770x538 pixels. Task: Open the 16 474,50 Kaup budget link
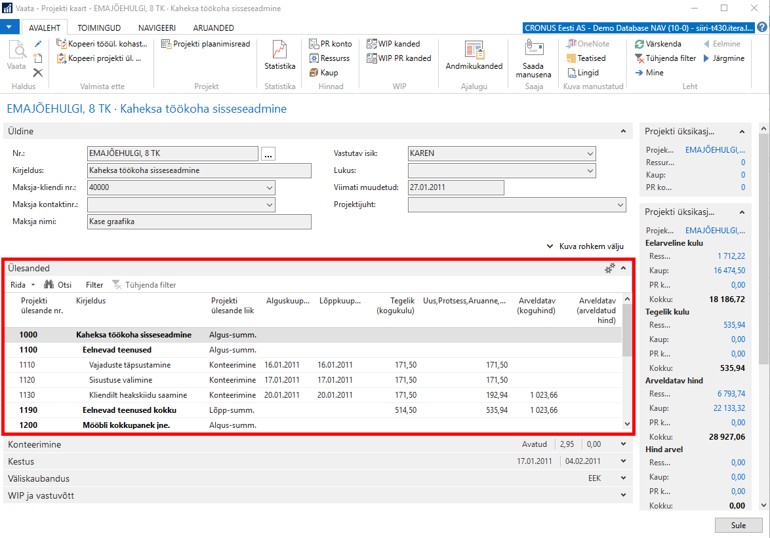click(729, 270)
